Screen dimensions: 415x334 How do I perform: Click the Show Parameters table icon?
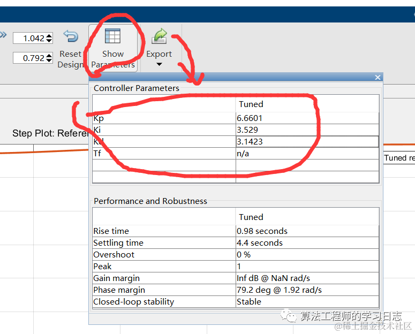(x=113, y=36)
